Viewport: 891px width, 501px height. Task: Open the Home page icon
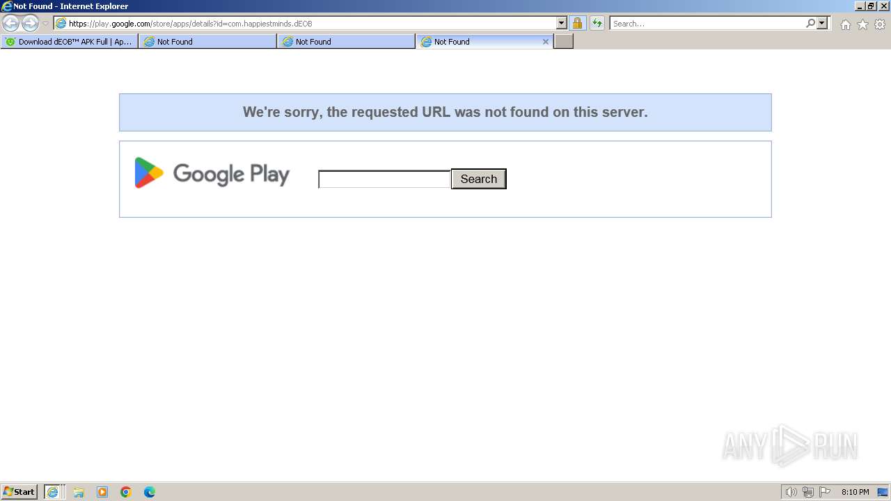click(x=845, y=24)
